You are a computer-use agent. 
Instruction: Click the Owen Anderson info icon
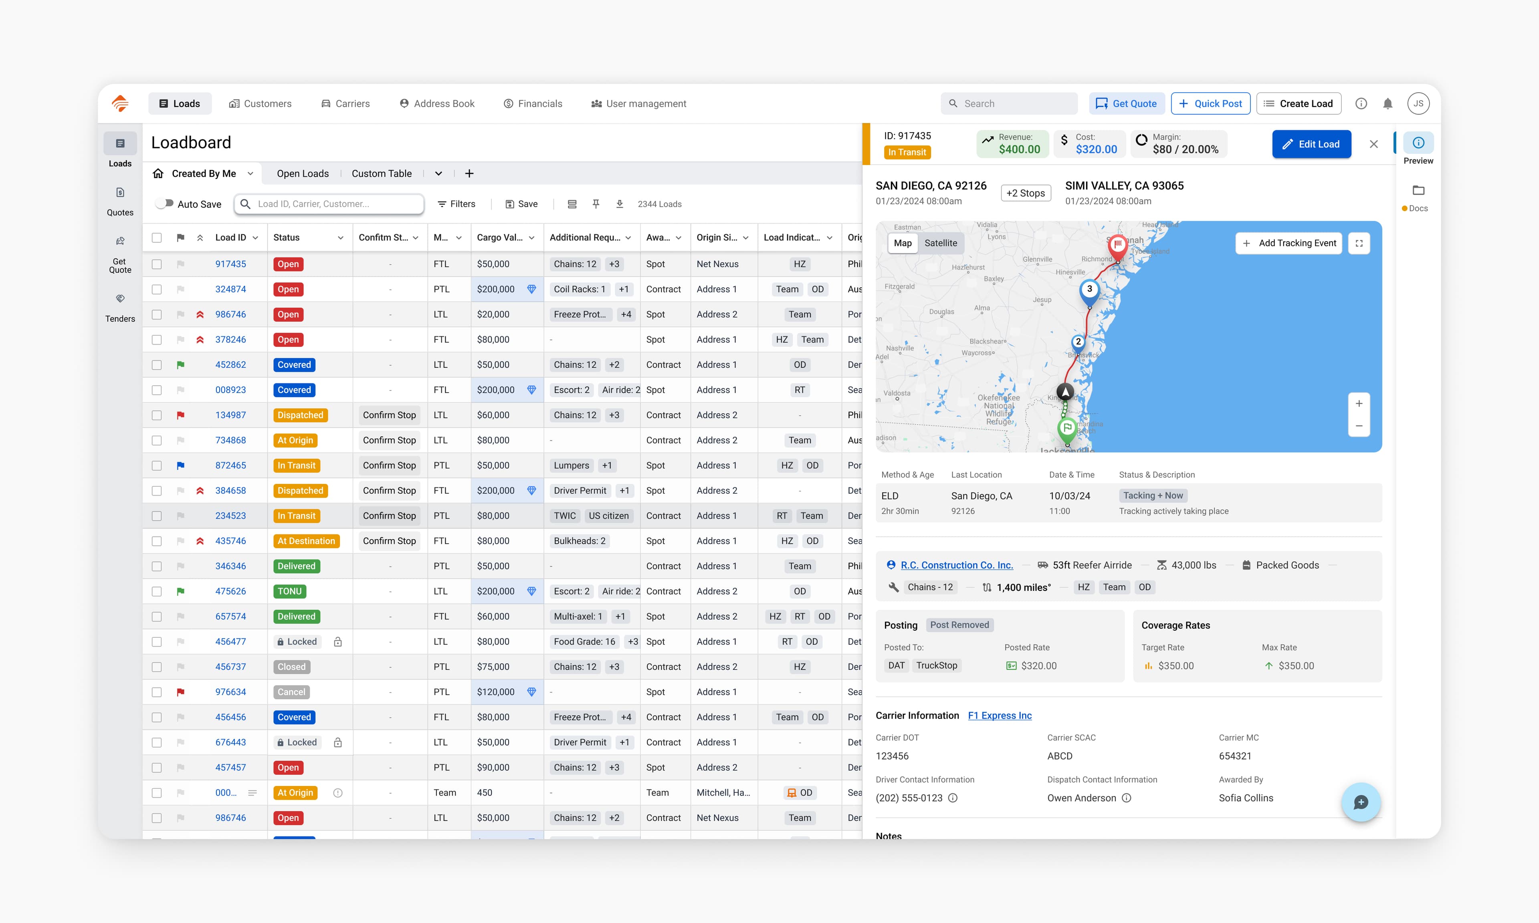click(x=1126, y=798)
